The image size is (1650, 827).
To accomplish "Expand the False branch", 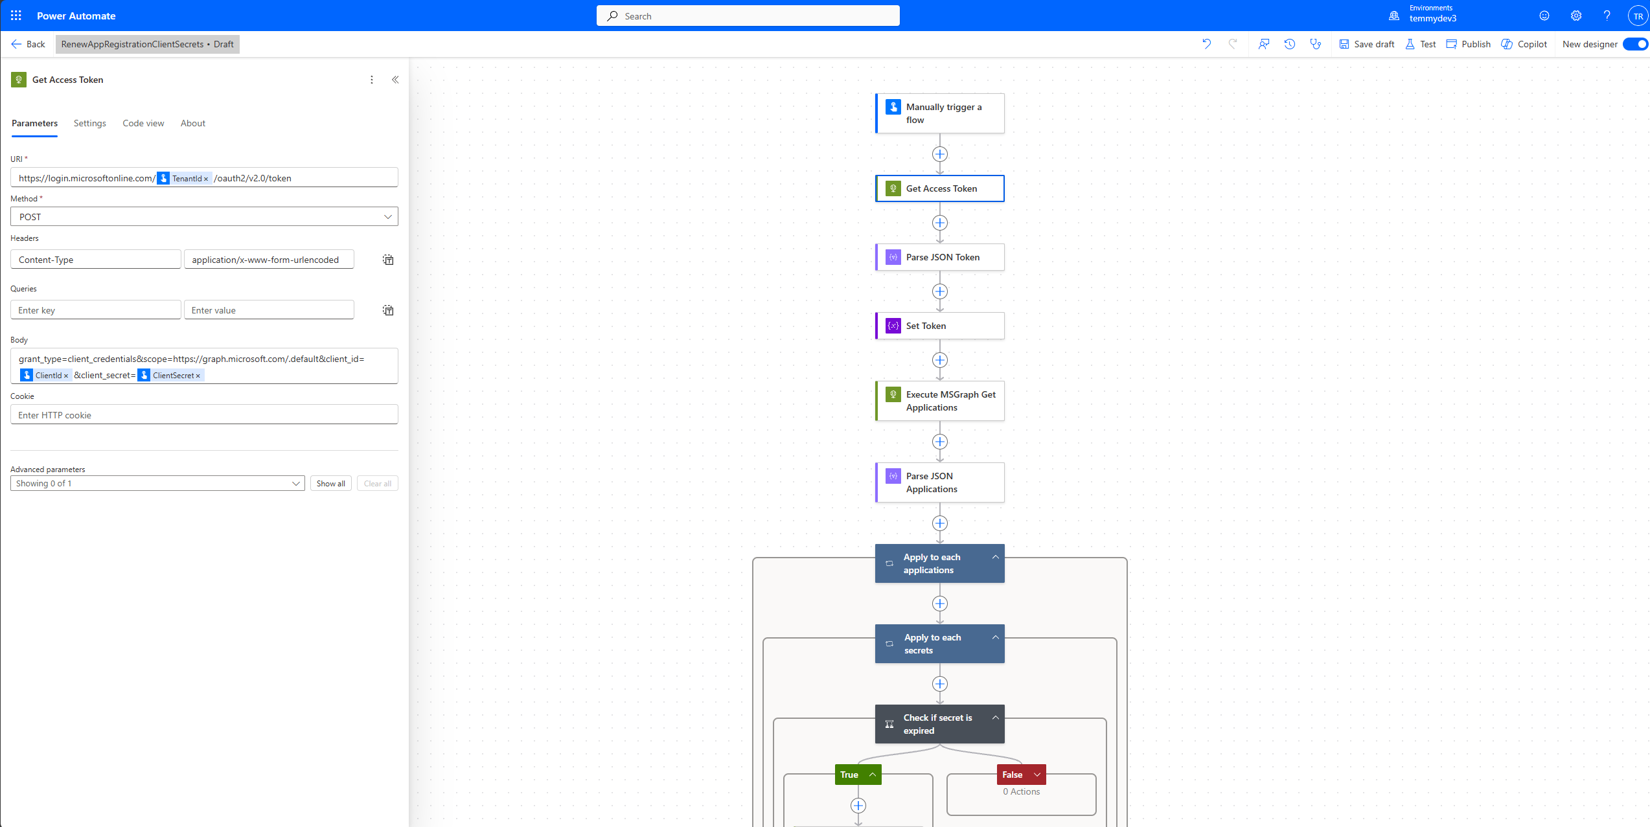I will coord(1037,775).
